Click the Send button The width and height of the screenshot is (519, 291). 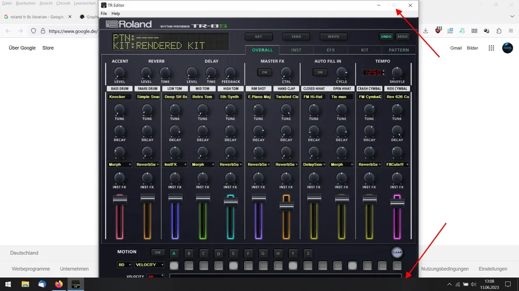[x=296, y=37]
